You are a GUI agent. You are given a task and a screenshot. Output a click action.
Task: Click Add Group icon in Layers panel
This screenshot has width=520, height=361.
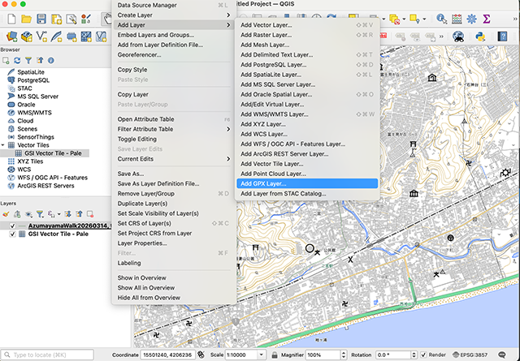[17, 214]
